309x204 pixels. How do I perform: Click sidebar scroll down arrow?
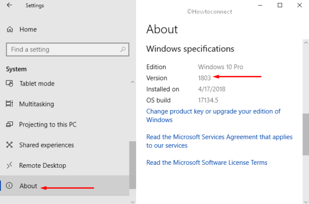(x=133, y=202)
